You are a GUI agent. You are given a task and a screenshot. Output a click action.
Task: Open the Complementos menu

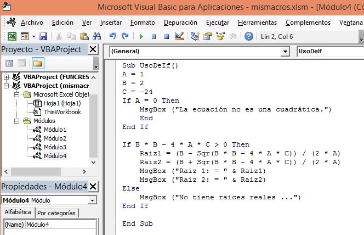(308, 23)
